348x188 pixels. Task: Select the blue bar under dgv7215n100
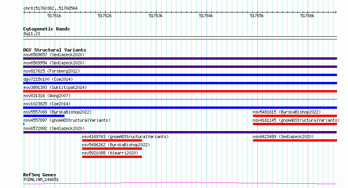[x=180, y=83]
